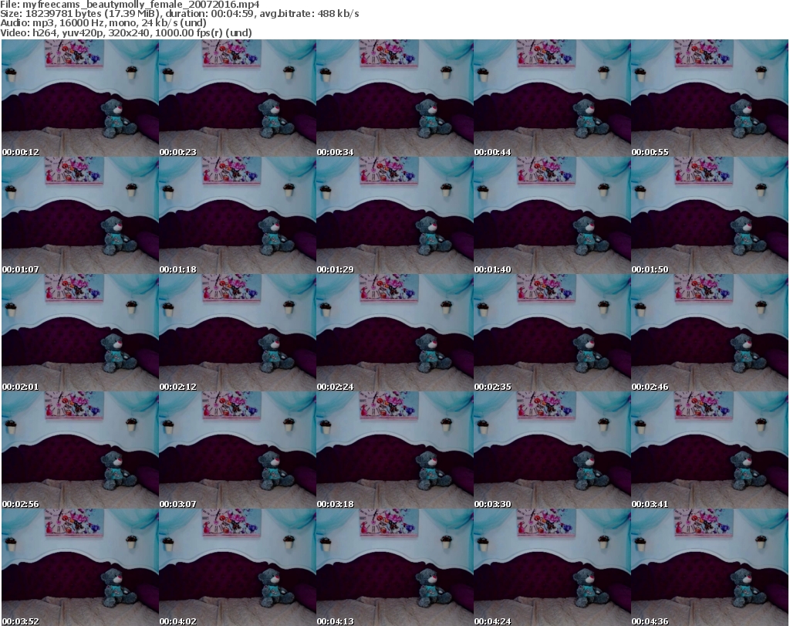
Task: Select the thumbnail stamped 00:00:44
Action: click(552, 98)
